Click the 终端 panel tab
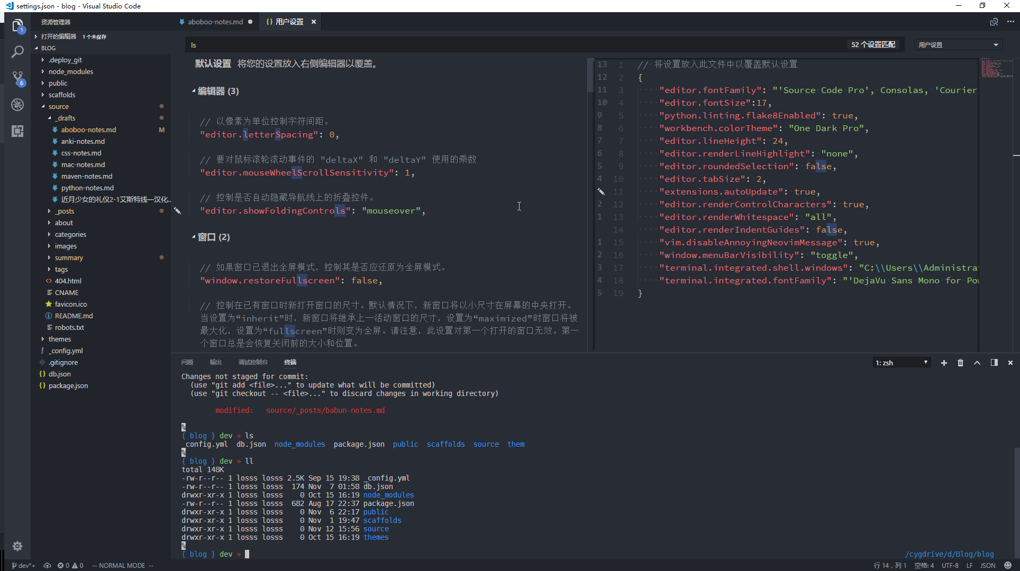This screenshot has width=1020, height=571. click(x=290, y=362)
